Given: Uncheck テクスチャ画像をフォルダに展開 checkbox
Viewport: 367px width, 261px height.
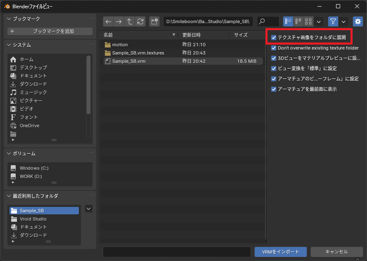Looking at the screenshot, I should point(274,38).
